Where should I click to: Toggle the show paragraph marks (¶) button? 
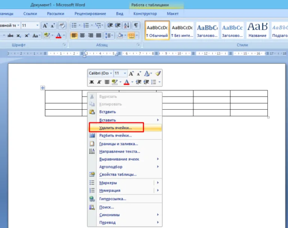[136, 25]
